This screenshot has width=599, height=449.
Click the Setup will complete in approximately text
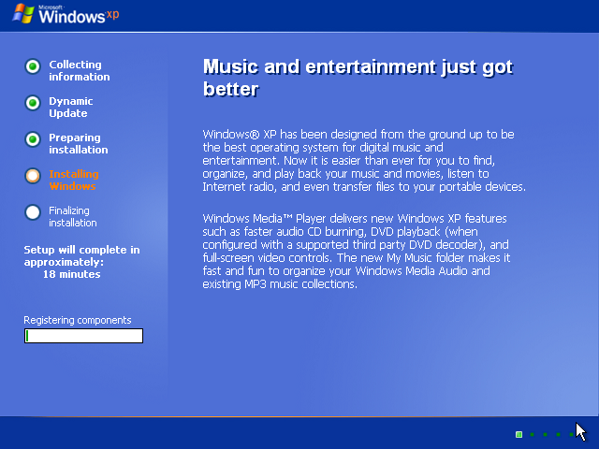[x=81, y=255]
